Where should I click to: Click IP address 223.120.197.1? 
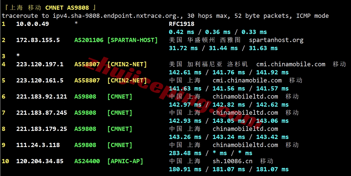coord(40,64)
